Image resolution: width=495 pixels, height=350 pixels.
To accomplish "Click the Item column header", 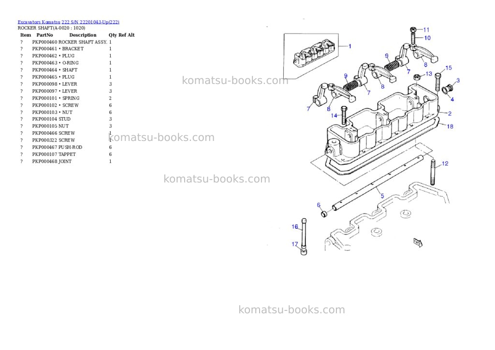I will coord(26,35).
